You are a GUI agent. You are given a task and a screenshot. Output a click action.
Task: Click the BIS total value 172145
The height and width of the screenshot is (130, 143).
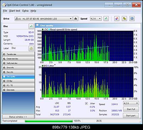pyautogui.click(x=67, y=114)
